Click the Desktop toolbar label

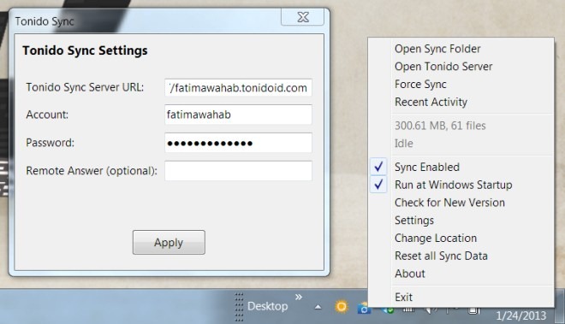coord(267,306)
